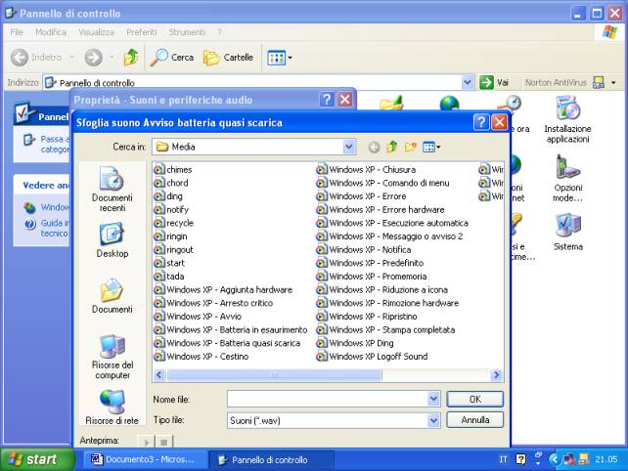628x471 pixels.
Task: Open Modifica menu in Pannello di controllo
Action: pos(51,32)
